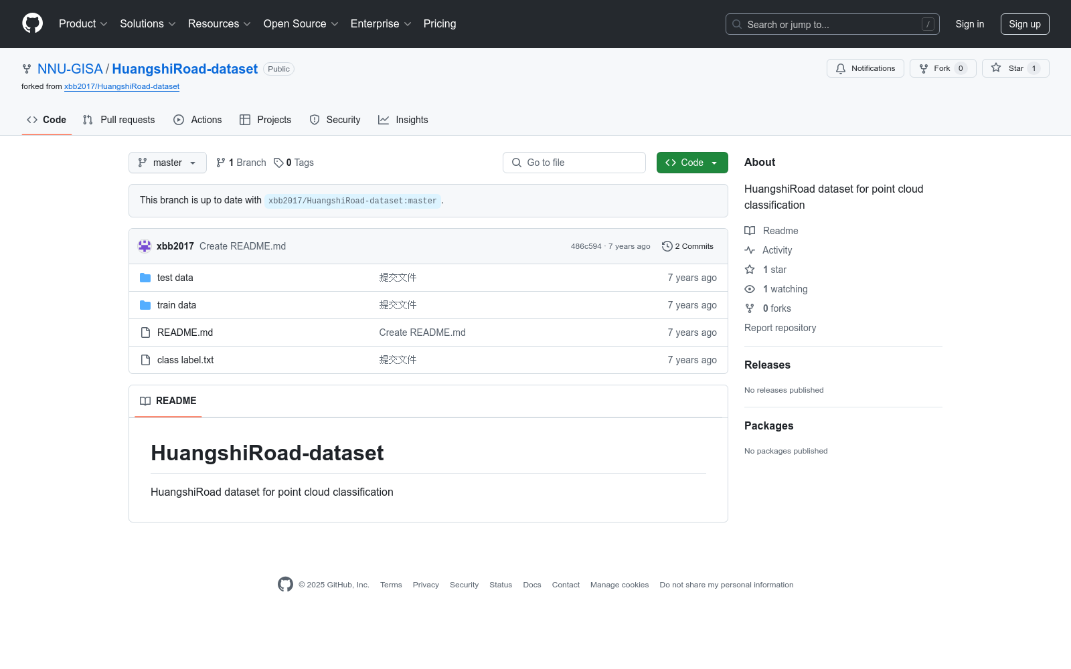Open the Docs footer link
This screenshot has height=669, width=1071.
point(532,585)
